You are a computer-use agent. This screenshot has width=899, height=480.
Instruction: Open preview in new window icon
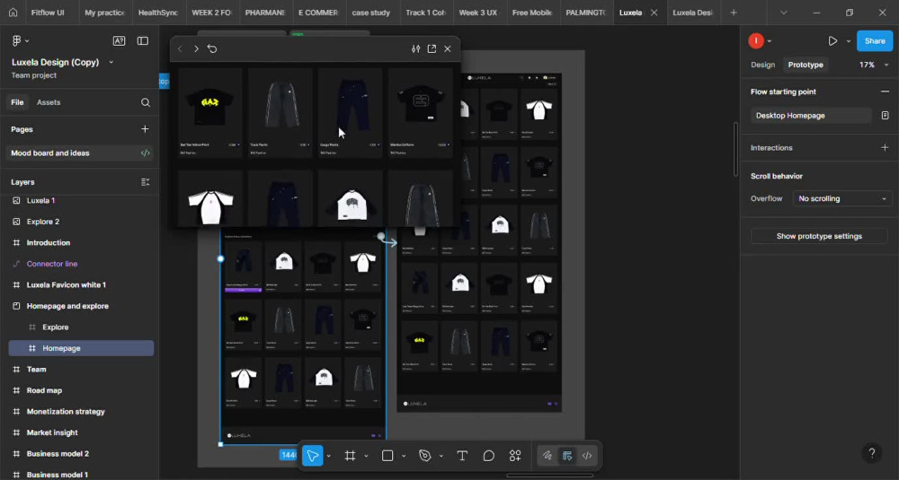[x=432, y=48]
